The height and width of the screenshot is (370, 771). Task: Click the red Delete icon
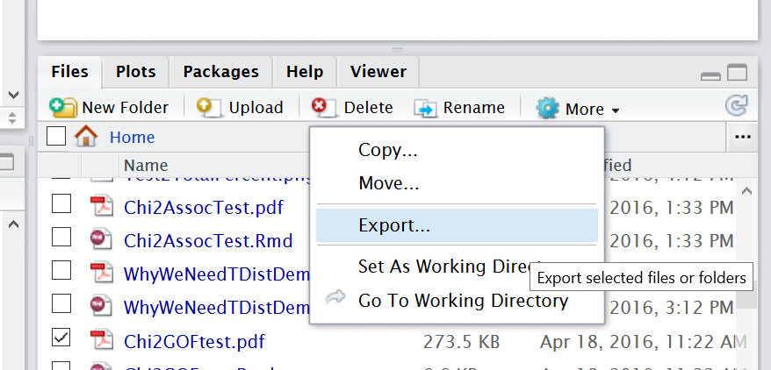323,108
